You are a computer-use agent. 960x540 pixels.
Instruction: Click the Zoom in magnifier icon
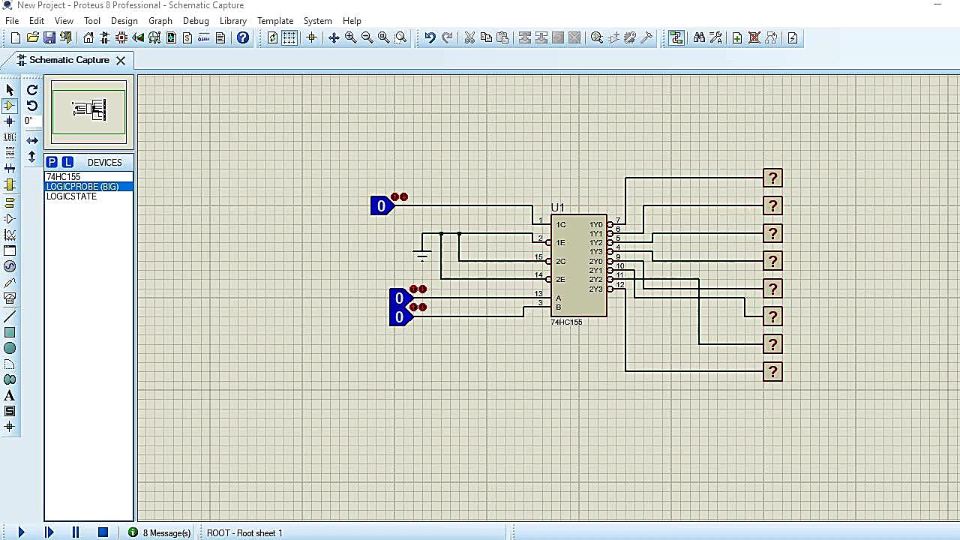pos(350,37)
